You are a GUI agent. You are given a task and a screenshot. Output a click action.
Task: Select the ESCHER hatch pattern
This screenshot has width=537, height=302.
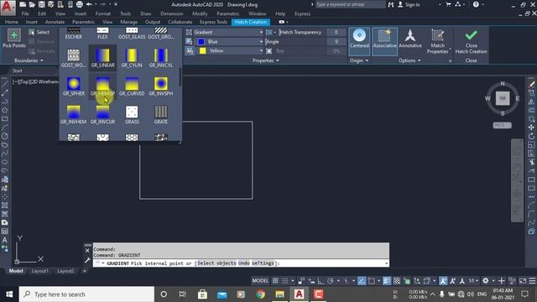(x=74, y=34)
